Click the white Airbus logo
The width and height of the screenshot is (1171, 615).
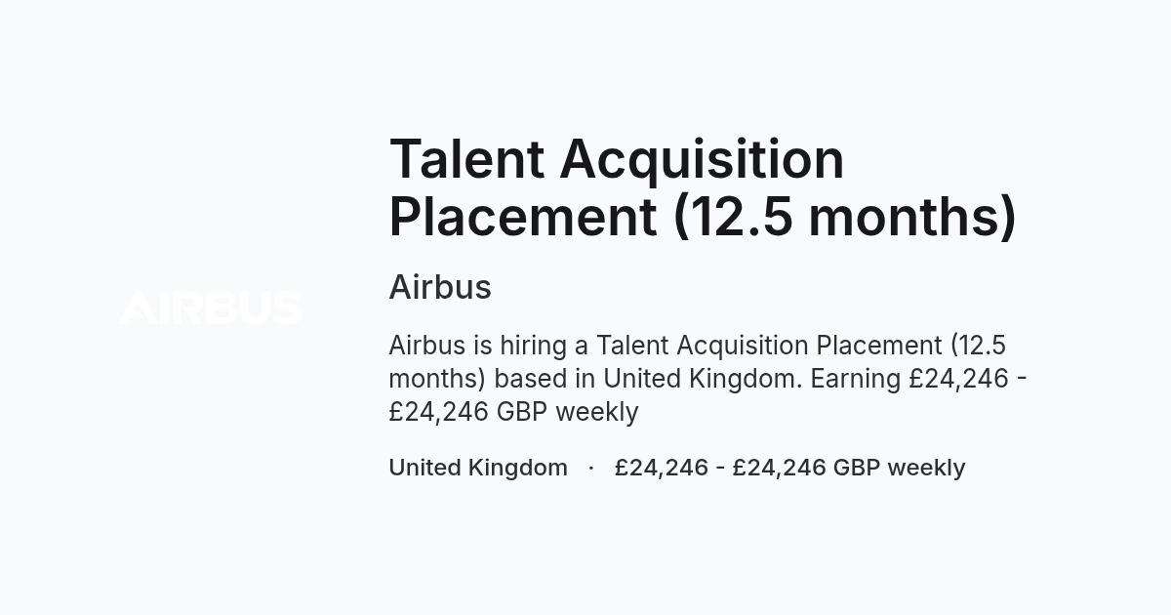pyautogui.click(x=210, y=307)
